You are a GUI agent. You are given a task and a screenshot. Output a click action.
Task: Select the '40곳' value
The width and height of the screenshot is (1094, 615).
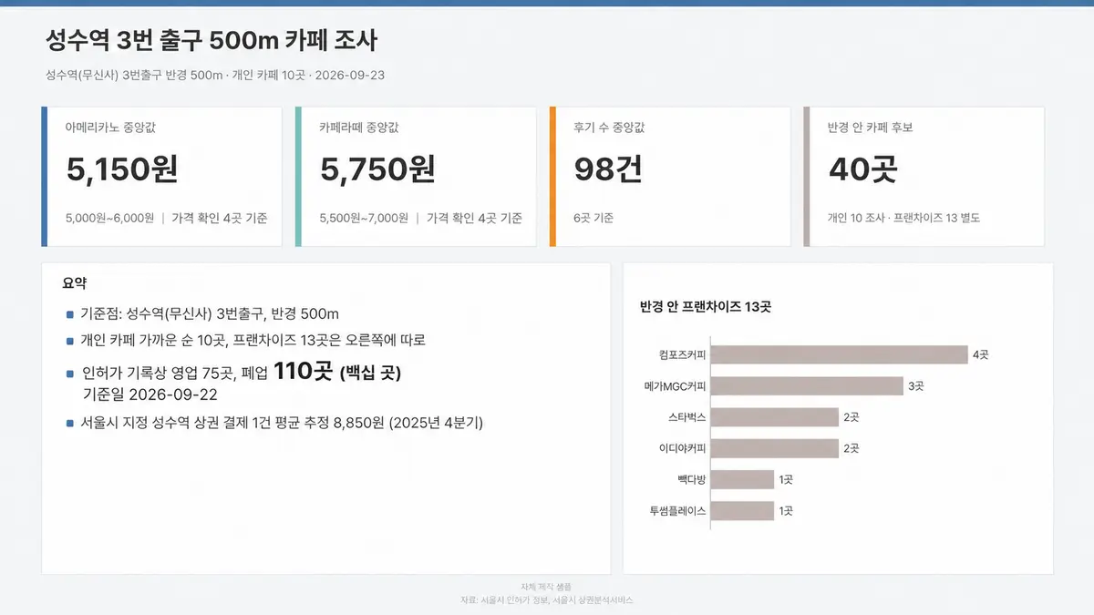point(862,169)
